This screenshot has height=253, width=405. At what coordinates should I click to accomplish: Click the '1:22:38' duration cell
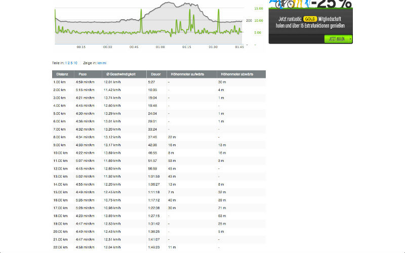click(154, 208)
